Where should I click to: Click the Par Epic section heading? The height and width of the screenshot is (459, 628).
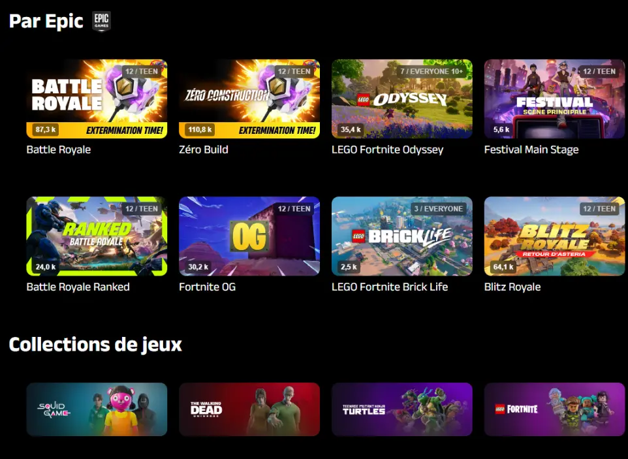46,22
